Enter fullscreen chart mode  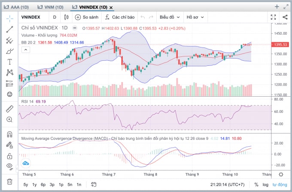273,17
